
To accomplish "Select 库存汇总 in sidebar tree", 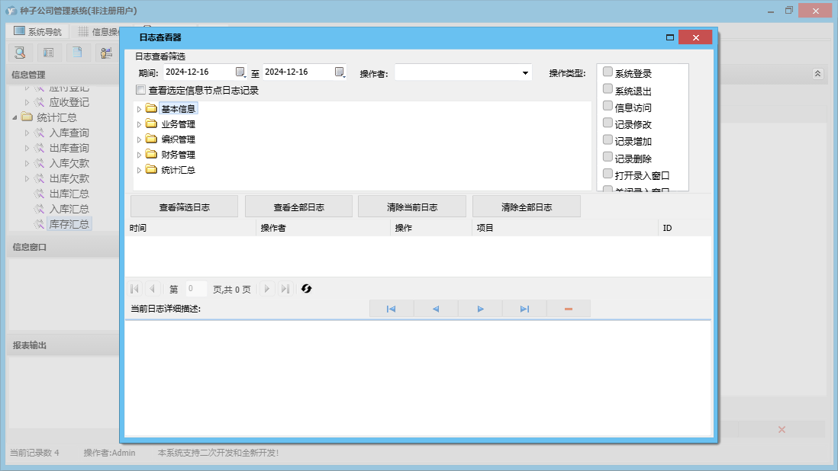I will (x=69, y=224).
